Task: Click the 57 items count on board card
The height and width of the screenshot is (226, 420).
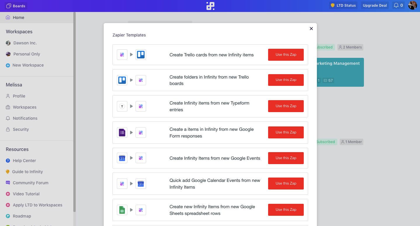Action: [328, 80]
